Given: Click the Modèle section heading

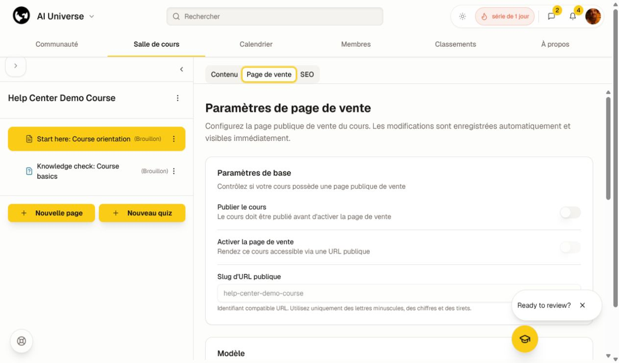Looking at the screenshot, I should (x=231, y=354).
